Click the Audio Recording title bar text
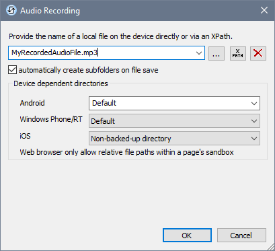 click(50, 11)
